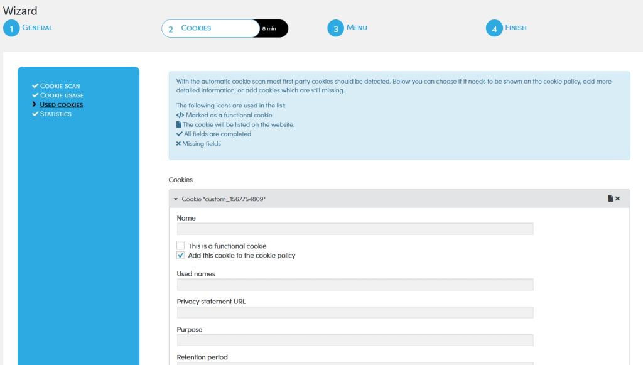Click the Retention period label
This screenshot has height=365, width=643.
202,357
